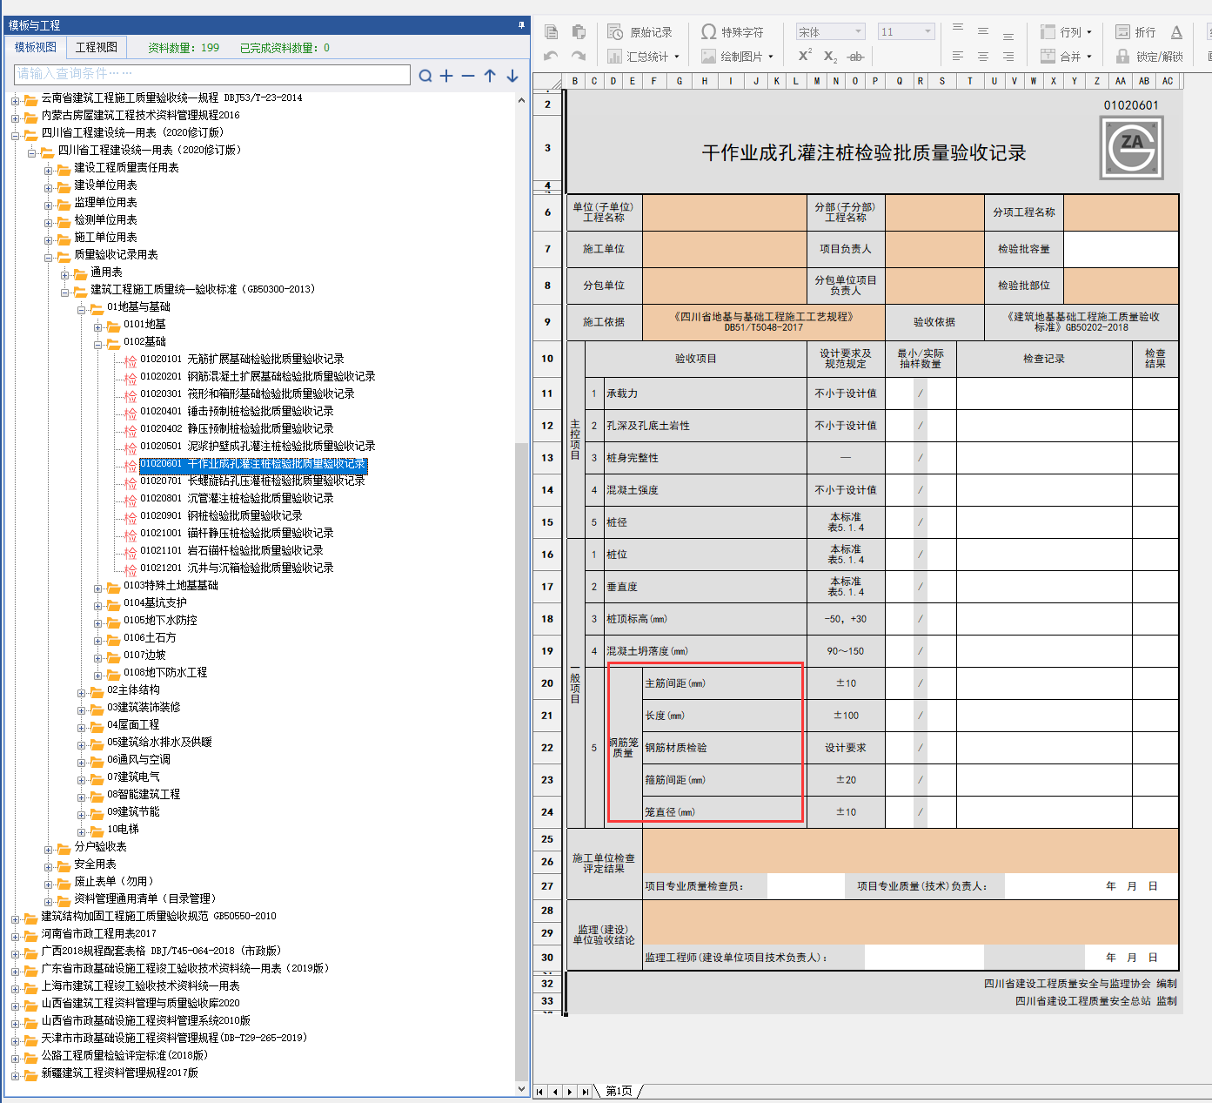Apply subscript X₂ formatting
The image size is (1212, 1103).
[830, 57]
